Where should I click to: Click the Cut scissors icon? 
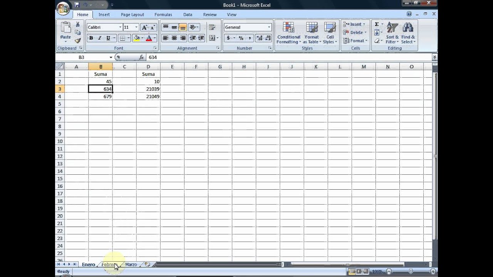77,24
